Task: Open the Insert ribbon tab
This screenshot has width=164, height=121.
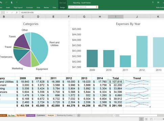Action: (x=8, y=7)
